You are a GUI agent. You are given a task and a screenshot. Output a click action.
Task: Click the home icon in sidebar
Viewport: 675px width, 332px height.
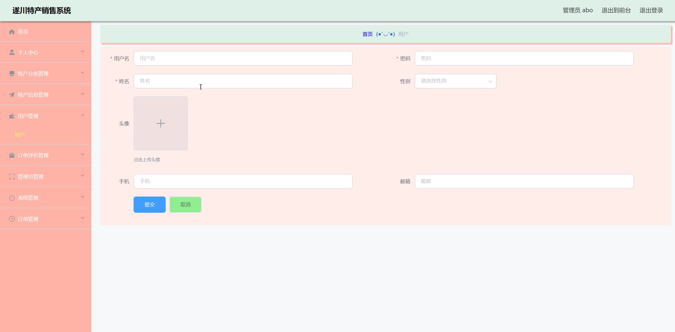coord(12,32)
